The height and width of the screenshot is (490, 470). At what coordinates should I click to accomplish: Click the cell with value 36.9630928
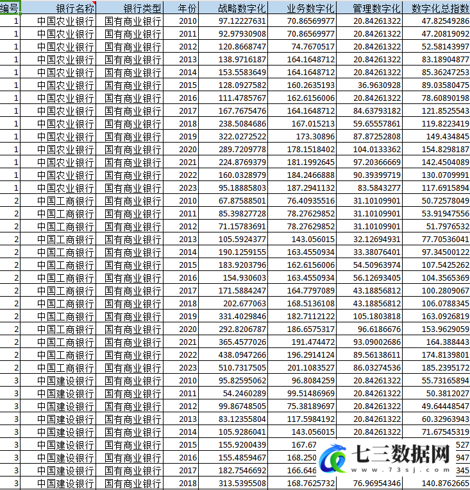(x=369, y=85)
